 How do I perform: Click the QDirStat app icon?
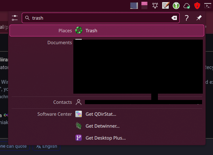(x=79, y=114)
